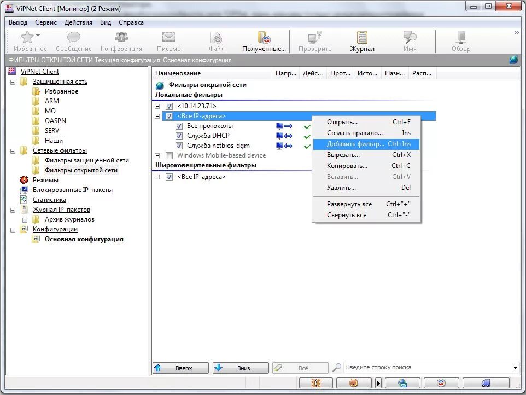Uncheck the Служба netbios-dgm rule

179,146
